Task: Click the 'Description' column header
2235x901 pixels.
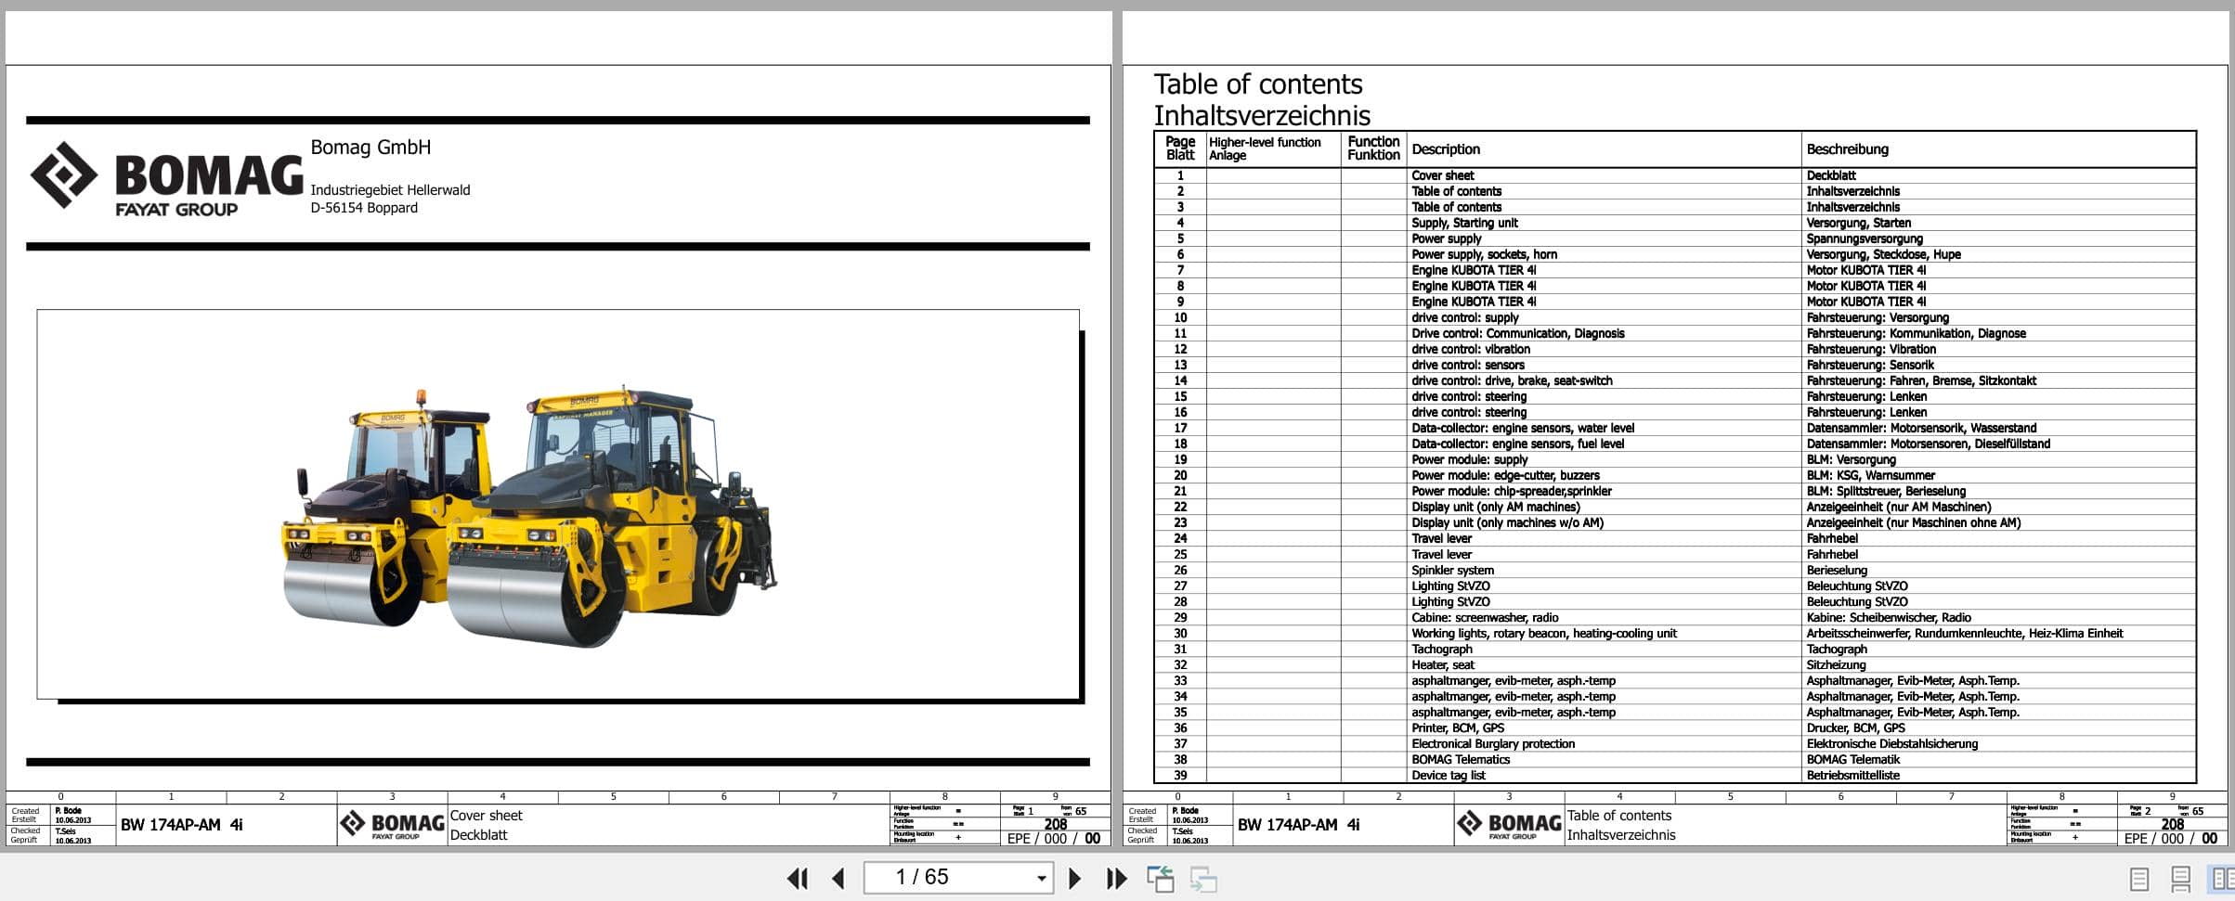Action: [x=1445, y=148]
